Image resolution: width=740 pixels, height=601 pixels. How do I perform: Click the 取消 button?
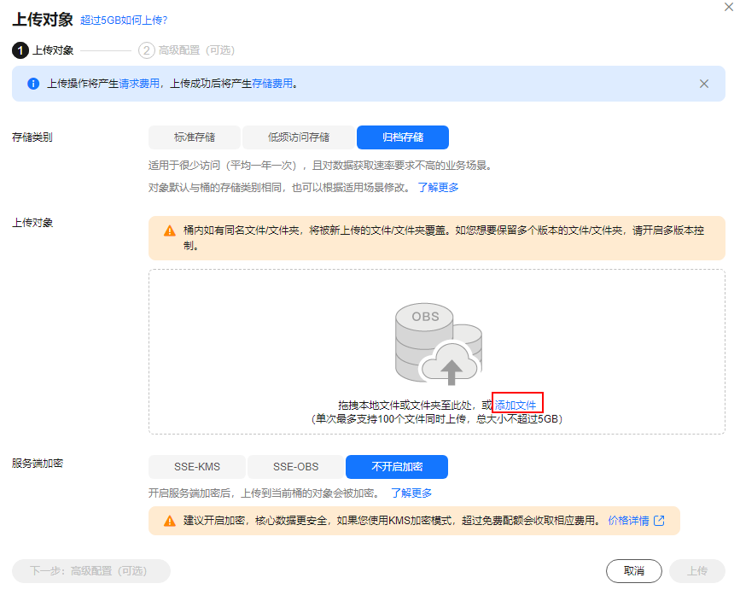point(634,571)
